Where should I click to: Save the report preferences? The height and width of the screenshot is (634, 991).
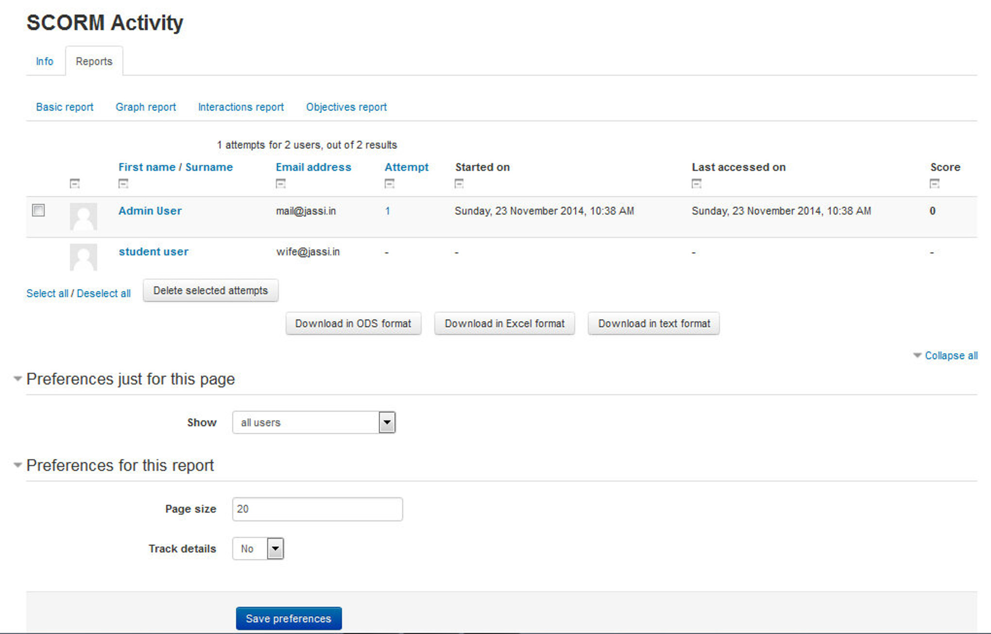(x=289, y=618)
